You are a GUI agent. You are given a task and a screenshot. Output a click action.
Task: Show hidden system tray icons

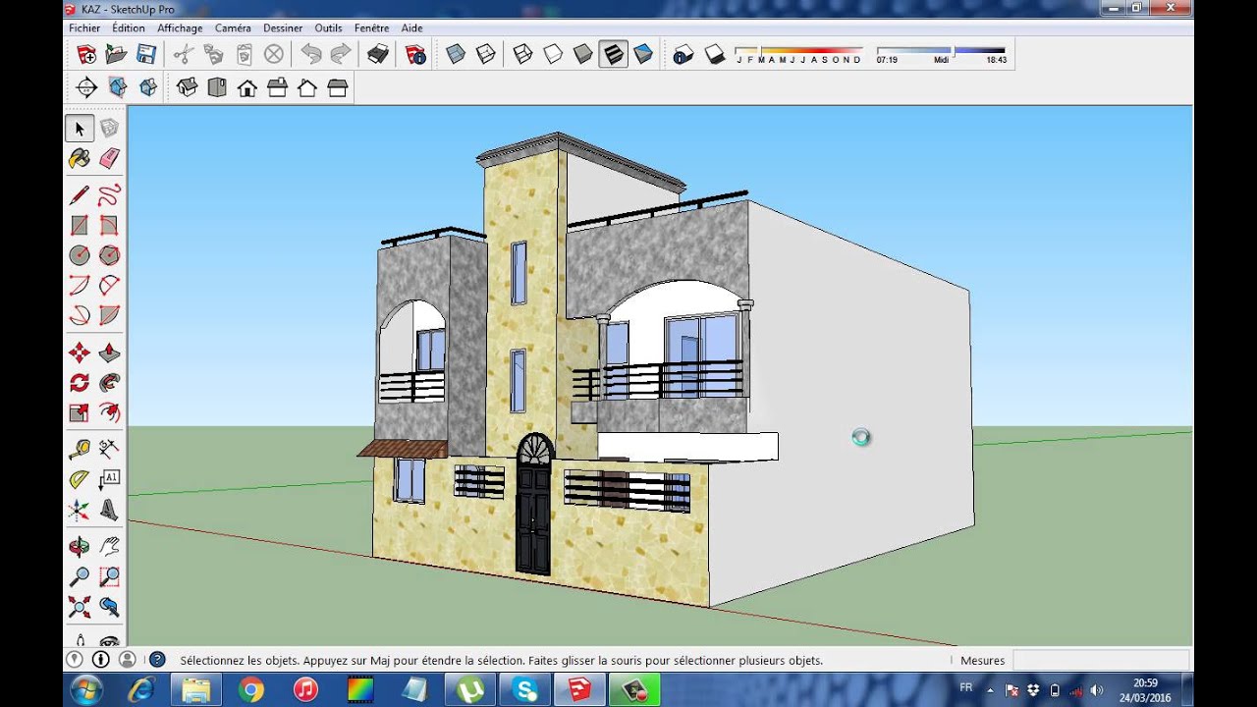coord(990,690)
